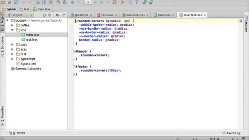This screenshot has width=249, height=140.
Task: Switch to the test.sass tab
Action: (x=107, y=15)
